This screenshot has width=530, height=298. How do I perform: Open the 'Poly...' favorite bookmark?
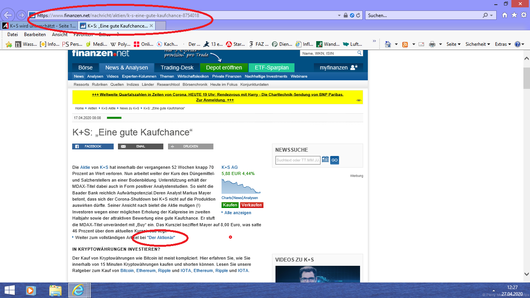pyautogui.click(x=121, y=44)
